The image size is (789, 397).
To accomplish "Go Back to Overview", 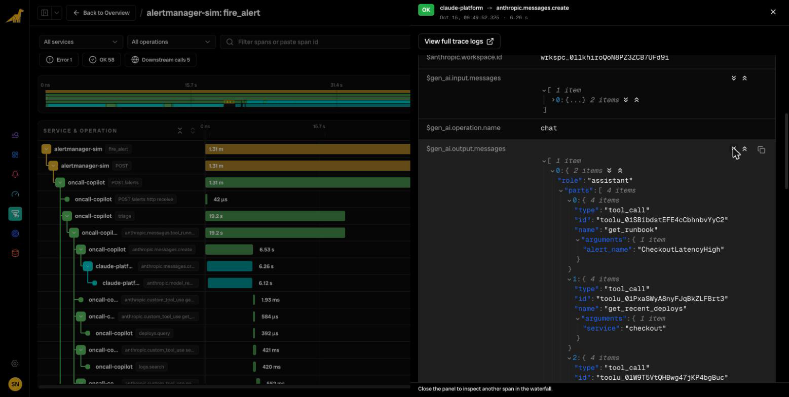I will tap(101, 13).
